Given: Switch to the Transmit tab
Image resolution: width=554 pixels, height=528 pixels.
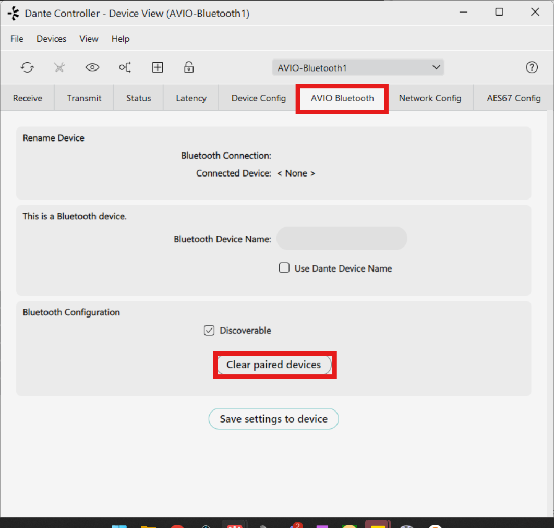Looking at the screenshot, I should coord(84,98).
